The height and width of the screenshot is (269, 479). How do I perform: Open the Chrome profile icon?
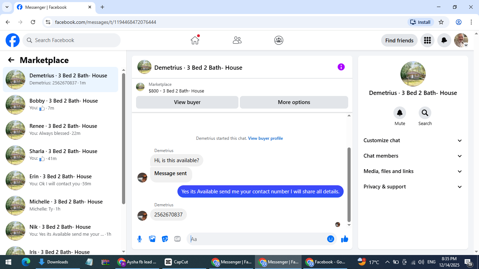[x=459, y=22]
